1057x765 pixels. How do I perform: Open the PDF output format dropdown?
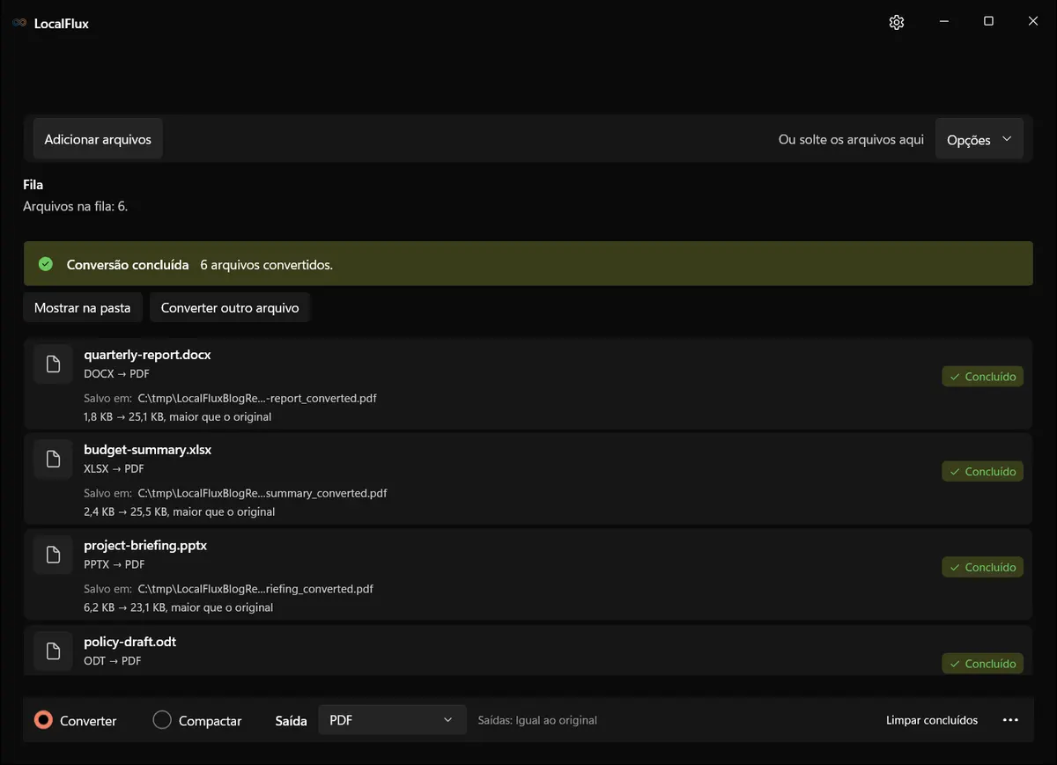point(392,720)
